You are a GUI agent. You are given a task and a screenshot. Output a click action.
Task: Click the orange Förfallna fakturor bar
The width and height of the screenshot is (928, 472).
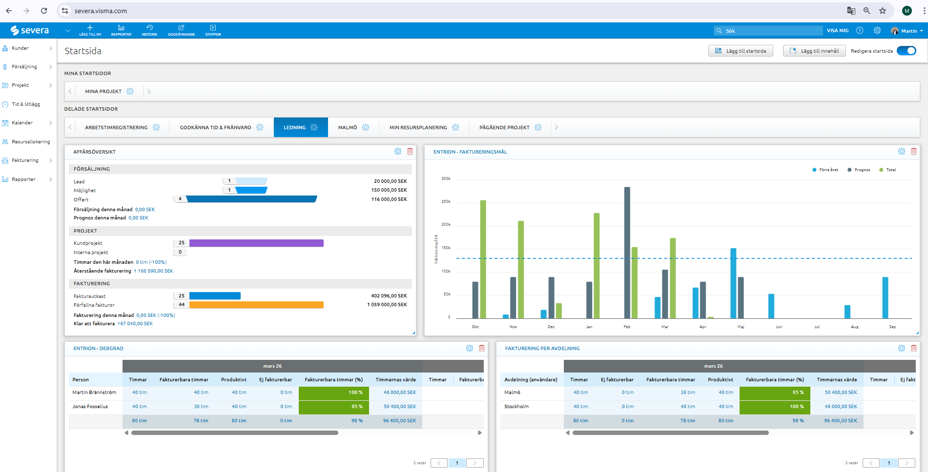coord(256,305)
